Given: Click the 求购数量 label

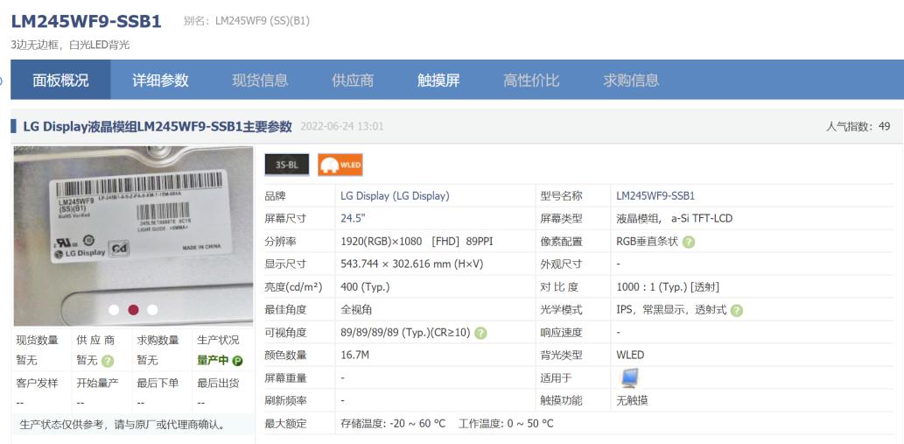Looking at the screenshot, I should pos(158,340).
